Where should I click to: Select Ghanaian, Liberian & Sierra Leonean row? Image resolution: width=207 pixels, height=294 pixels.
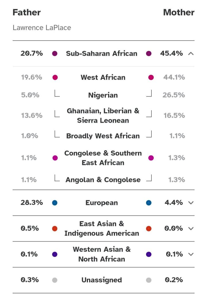click(103, 115)
